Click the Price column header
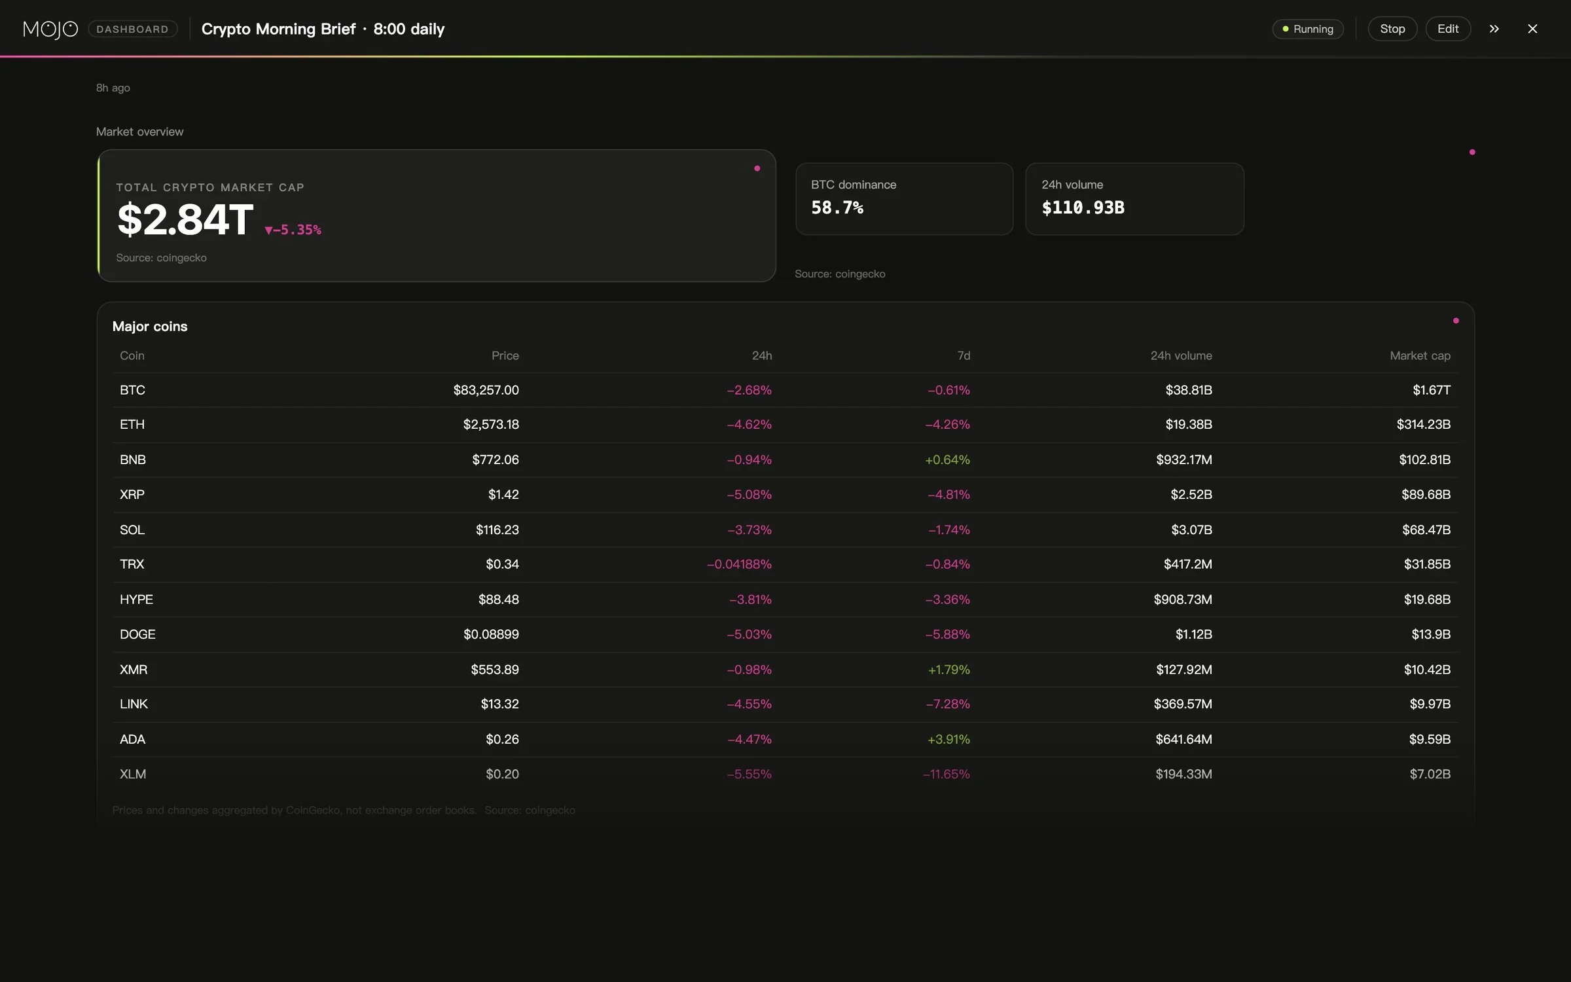The height and width of the screenshot is (982, 1571). pos(505,355)
